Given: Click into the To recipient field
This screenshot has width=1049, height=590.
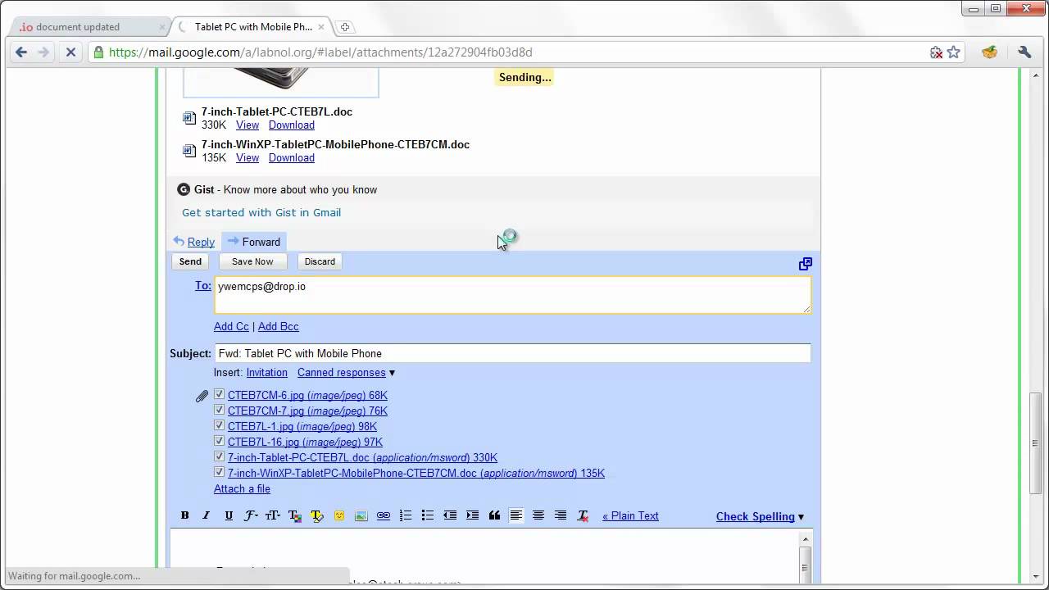Looking at the screenshot, I should pos(512,295).
